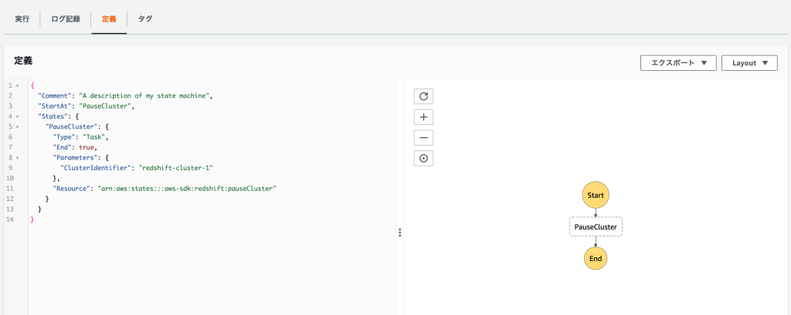Click the 定義 panel heading
Image resolution: width=791 pixels, height=315 pixels.
click(x=24, y=61)
